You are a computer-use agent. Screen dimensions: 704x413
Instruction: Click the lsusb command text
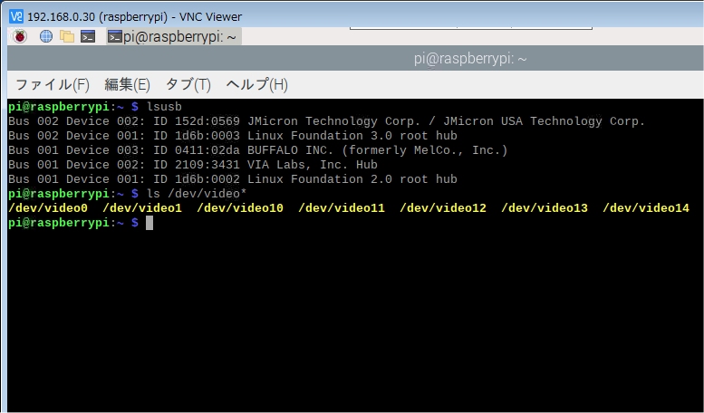pyautogui.click(x=164, y=107)
